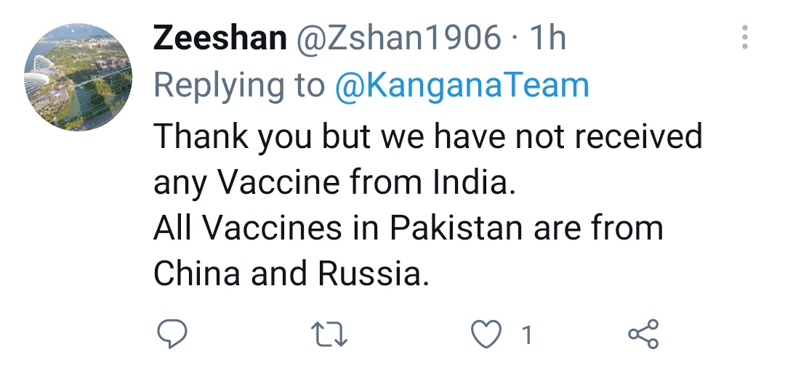
Task: Tap 'All Vaccines in Pakistan are from' line
Action: pyautogui.click(x=408, y=228)
